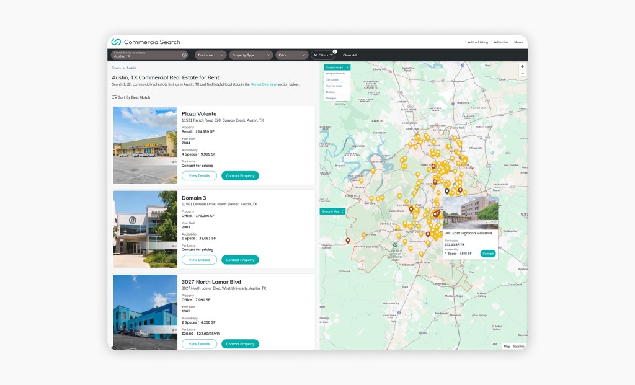Go to Texas breadcrumb

point(116,68)
